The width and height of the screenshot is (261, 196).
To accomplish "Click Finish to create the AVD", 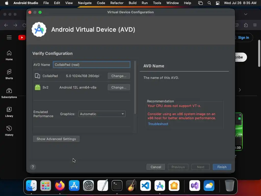I will pyautogui.click(x=222, y=167).
